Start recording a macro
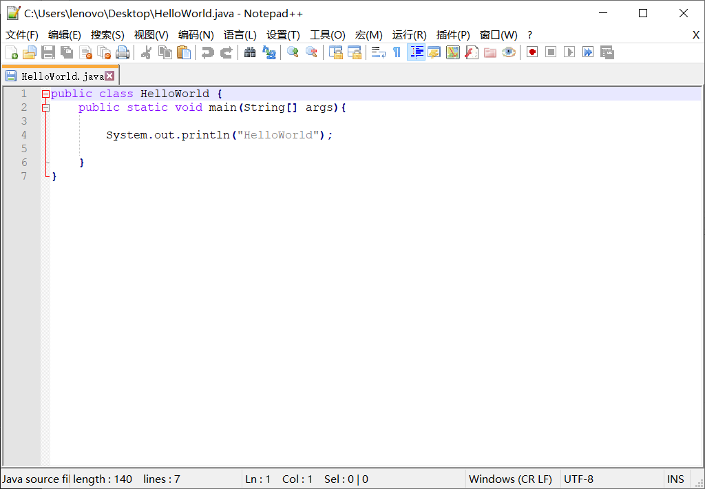Screen dimensions: 705x489 point(531,52)
